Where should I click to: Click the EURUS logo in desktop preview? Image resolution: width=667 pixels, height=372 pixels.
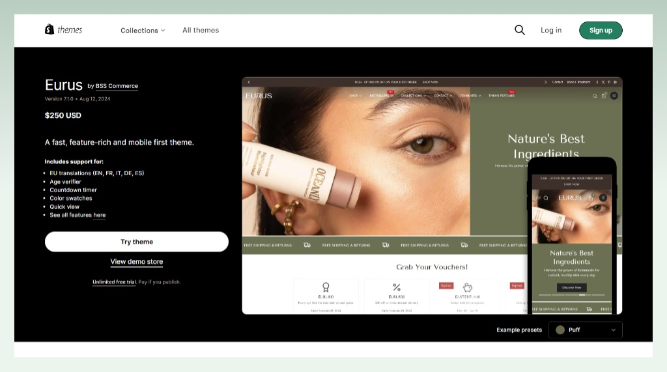(259, 96)
